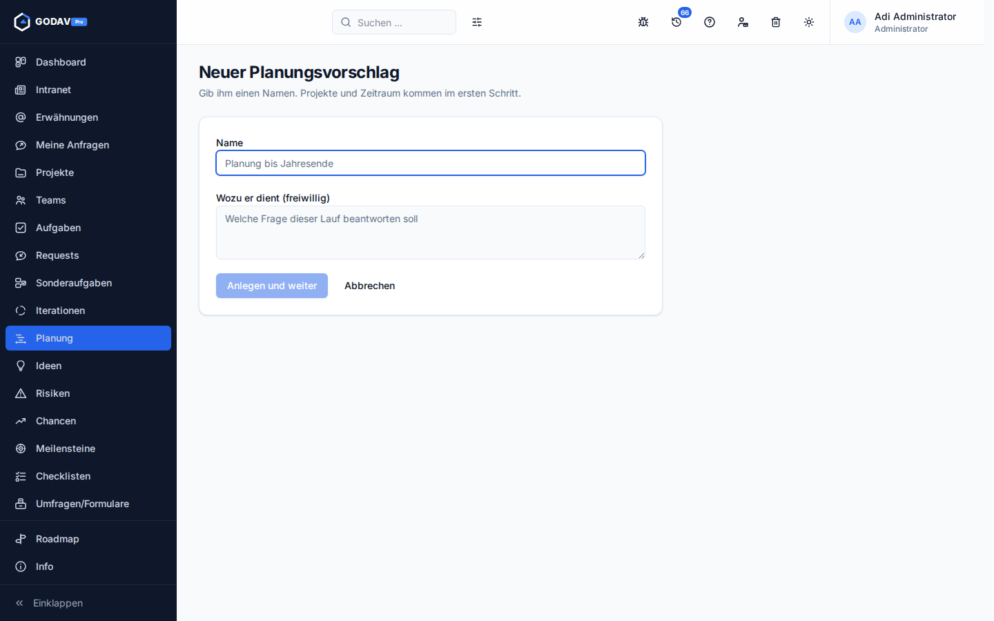This screenshot has width=994, height=621.
Task: Click the Suchen search field
Action: [394, 22]
